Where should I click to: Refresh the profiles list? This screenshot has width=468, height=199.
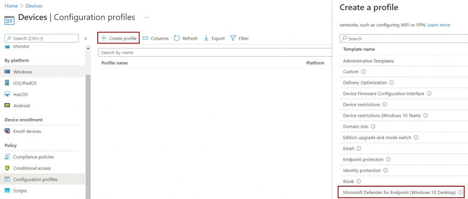[x=186, y=38]
